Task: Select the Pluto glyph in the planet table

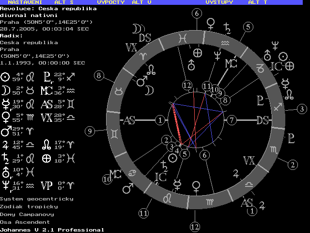Action: (x=46, y=77)
